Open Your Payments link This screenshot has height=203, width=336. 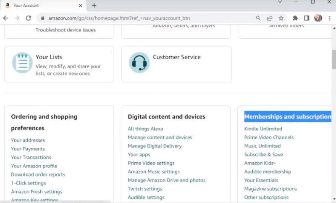28,149
